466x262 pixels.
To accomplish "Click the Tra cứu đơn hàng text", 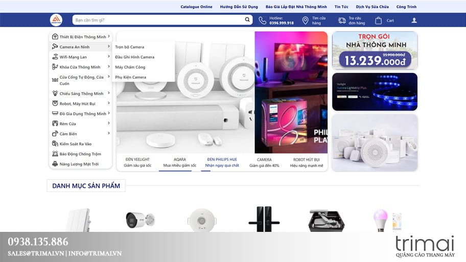I will [x=357, y=20].
